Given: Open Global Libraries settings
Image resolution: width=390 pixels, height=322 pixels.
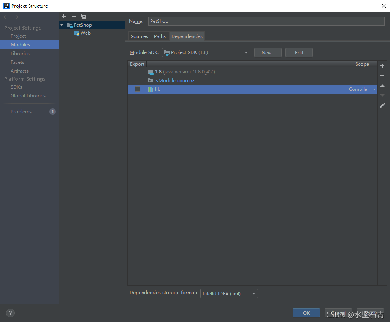Looking at the screenshot, I should [x=28, y=95].
